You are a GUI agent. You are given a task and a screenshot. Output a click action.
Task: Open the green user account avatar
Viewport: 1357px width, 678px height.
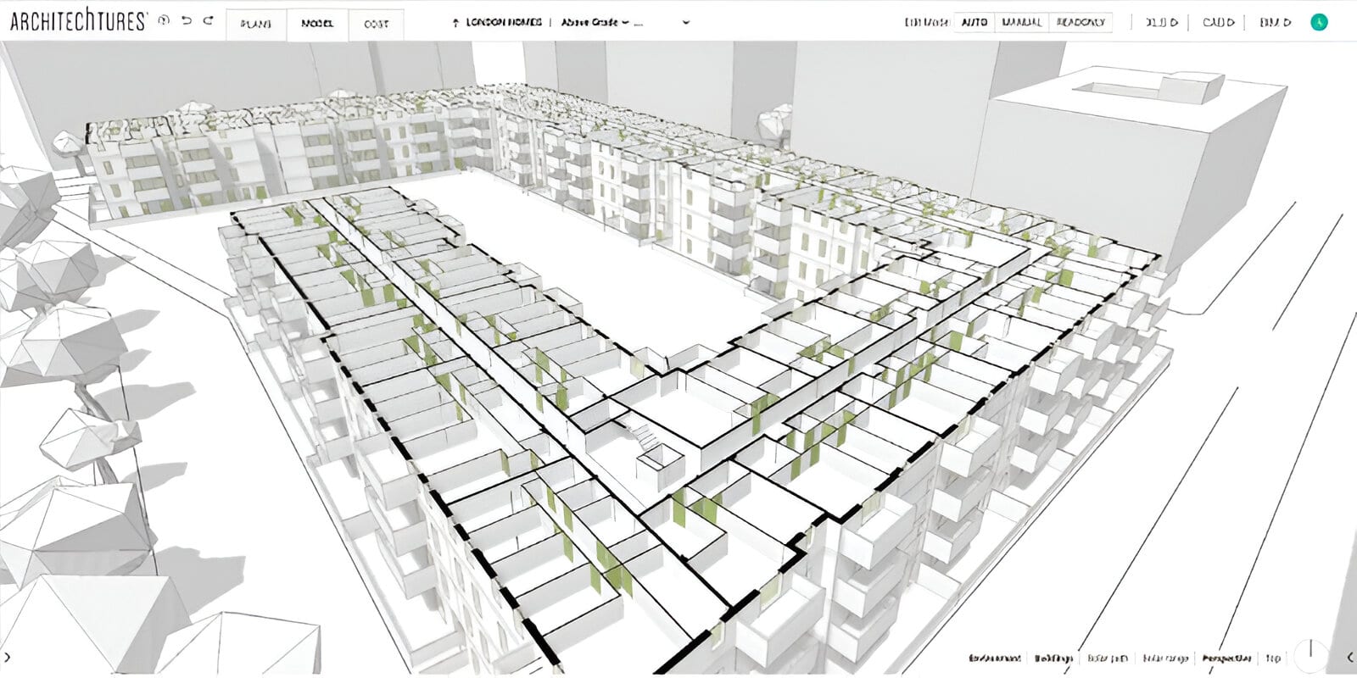pos(1319,22)
